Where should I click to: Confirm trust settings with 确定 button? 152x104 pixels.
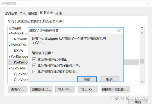tap(87, 79)
